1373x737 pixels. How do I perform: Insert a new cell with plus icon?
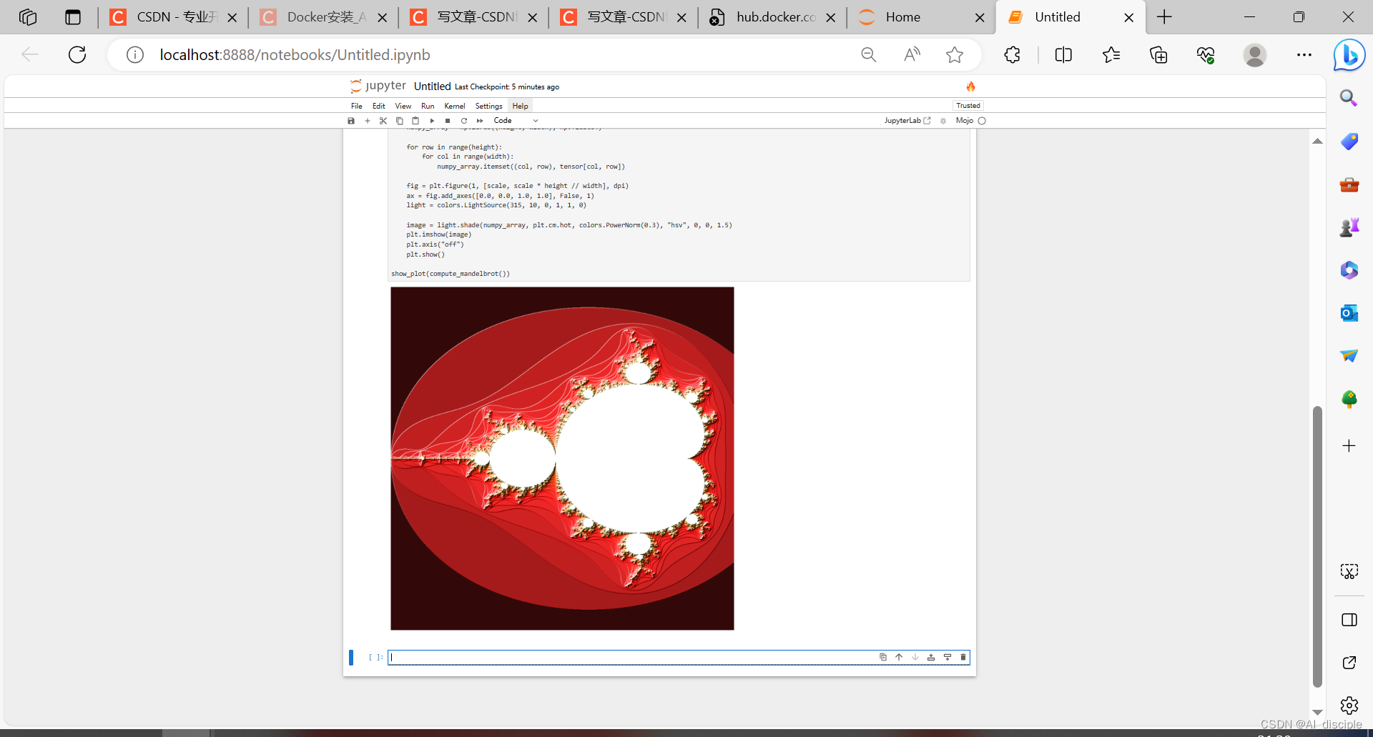(x=368, y=121)
